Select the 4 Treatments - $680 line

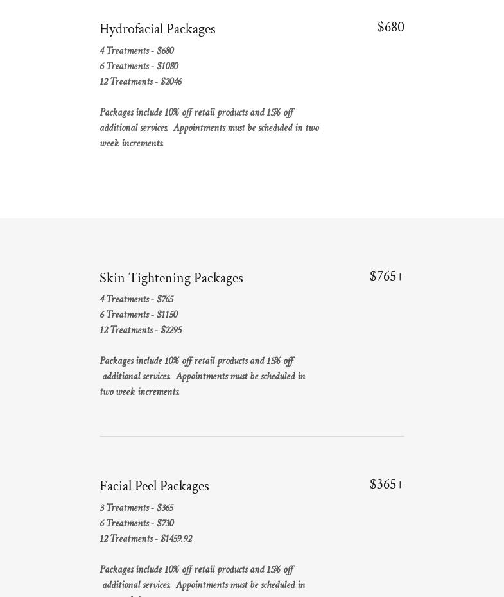(137, 51)
